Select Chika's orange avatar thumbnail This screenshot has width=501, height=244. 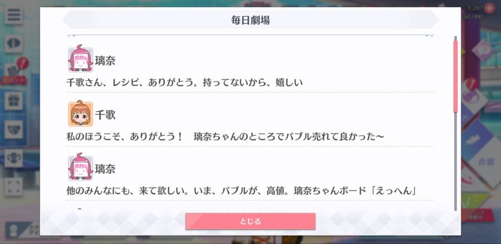tap(81, 114)
